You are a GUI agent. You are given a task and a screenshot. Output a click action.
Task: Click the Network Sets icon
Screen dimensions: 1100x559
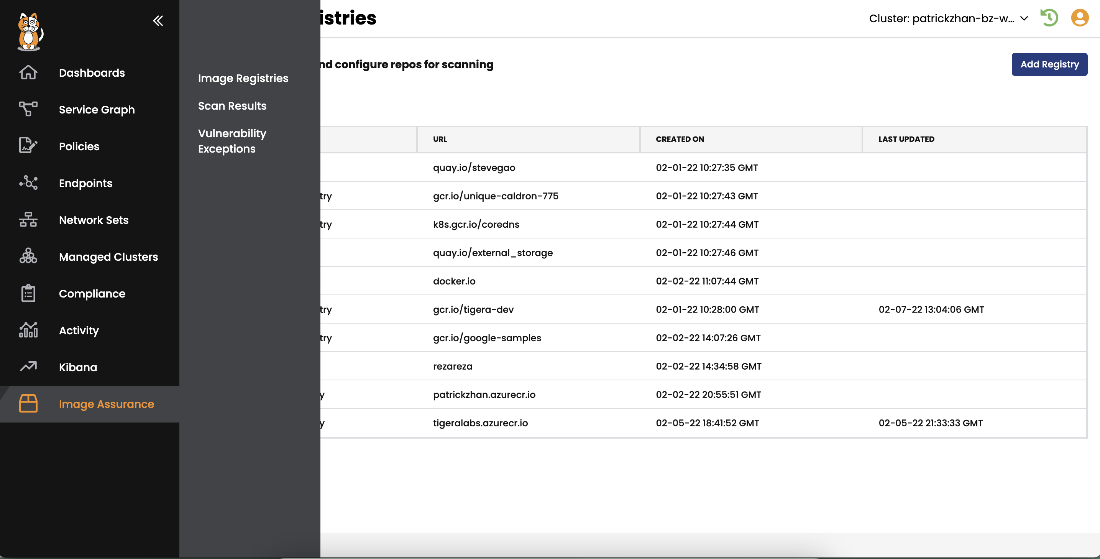click(x=28, y=220)
